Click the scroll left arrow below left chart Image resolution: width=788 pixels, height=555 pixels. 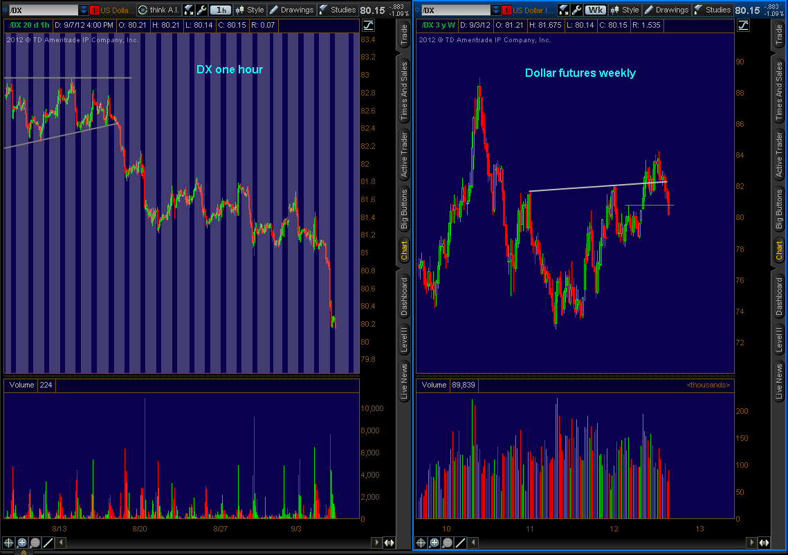point(376,543)
